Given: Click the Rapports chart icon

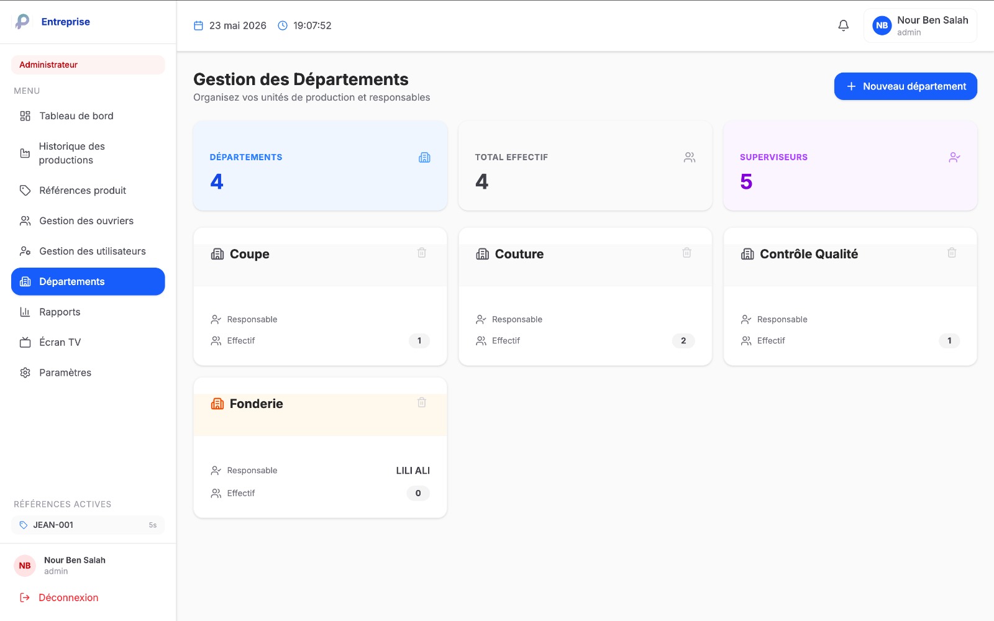Looking at the screenshot, I should (25, 312).
